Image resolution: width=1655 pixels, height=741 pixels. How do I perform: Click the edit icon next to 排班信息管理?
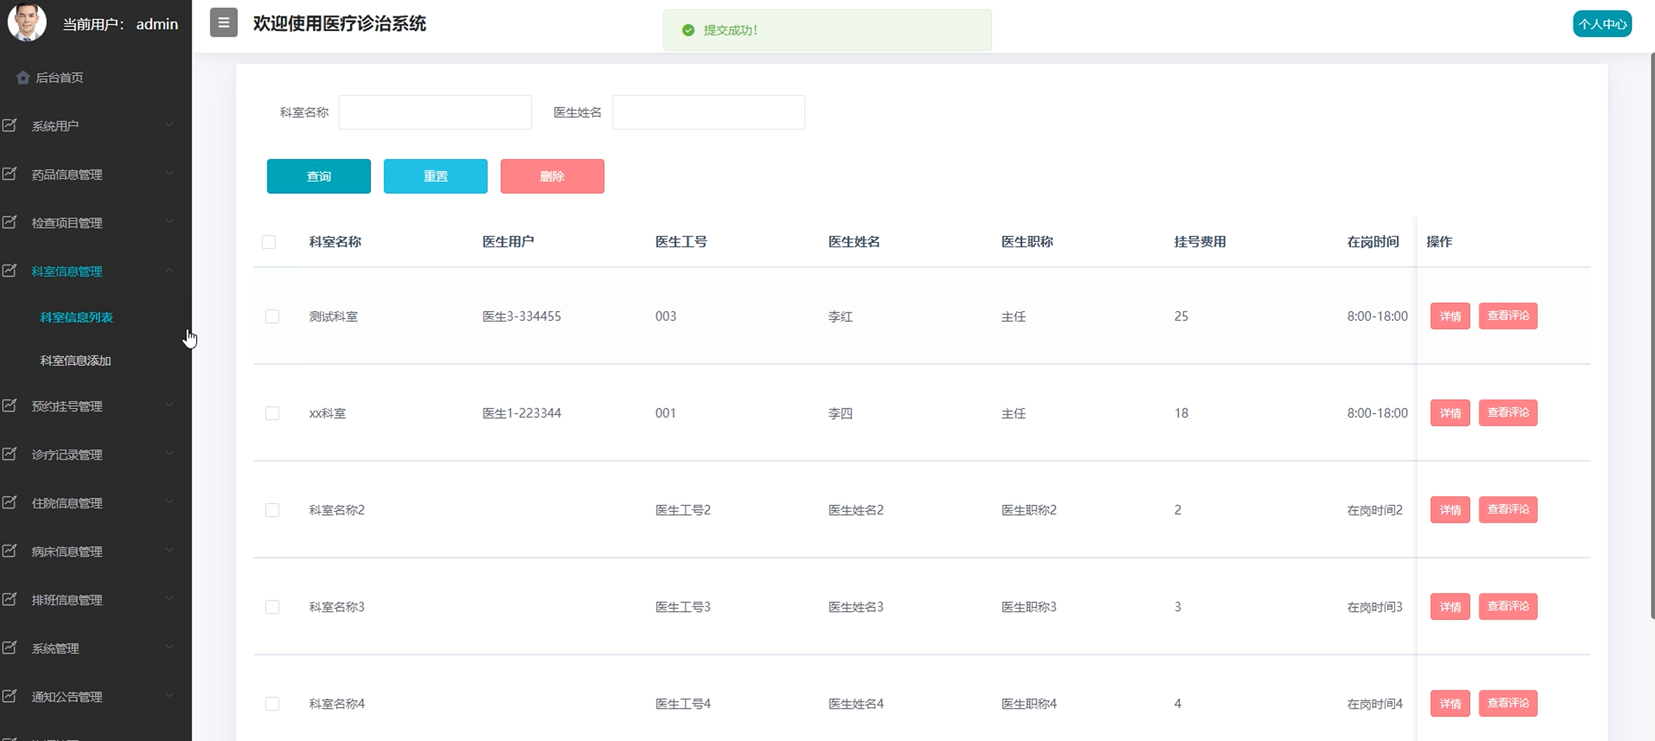(x=10, y=599)
